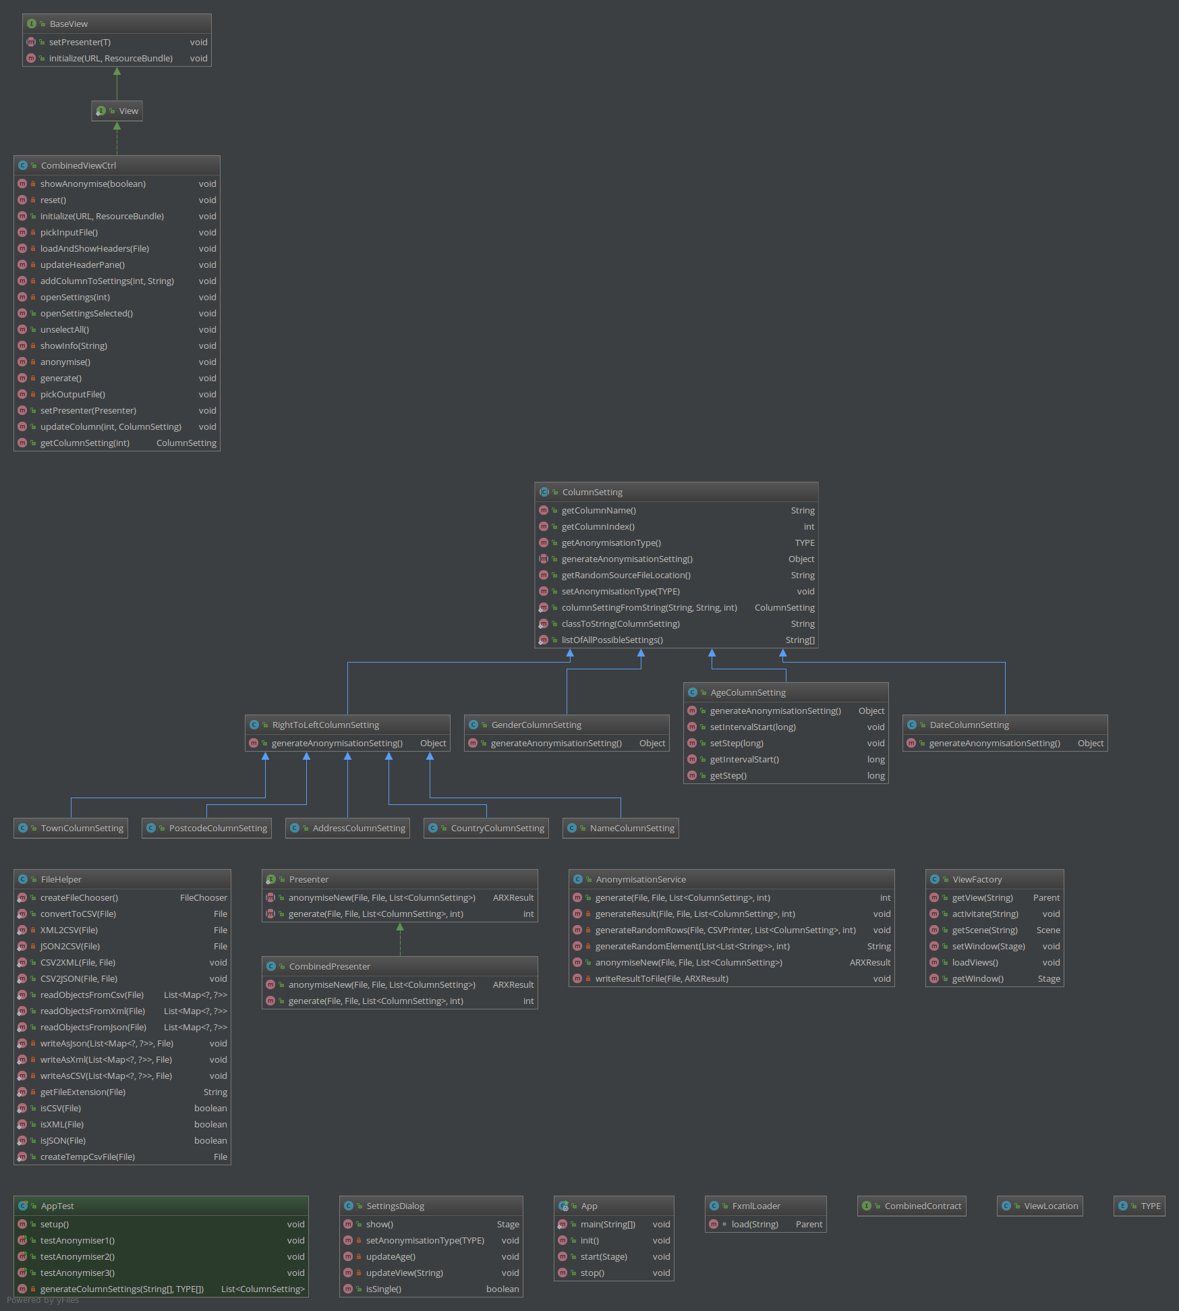Select generateColumnSettings method in AppTest

[x=161, y=1289]
